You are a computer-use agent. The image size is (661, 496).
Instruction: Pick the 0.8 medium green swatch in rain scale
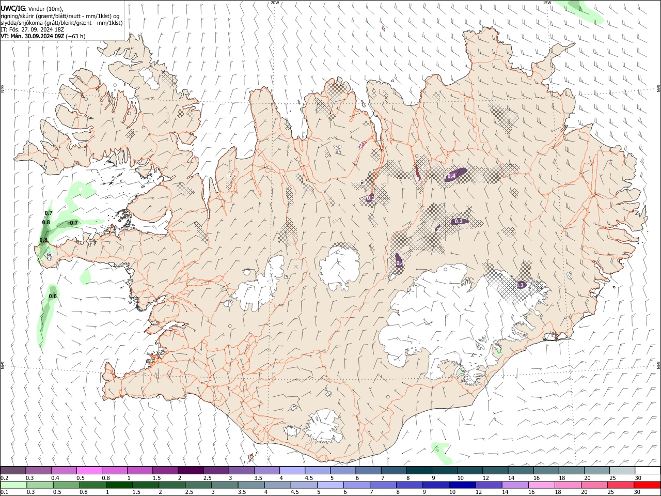point(92,485)
